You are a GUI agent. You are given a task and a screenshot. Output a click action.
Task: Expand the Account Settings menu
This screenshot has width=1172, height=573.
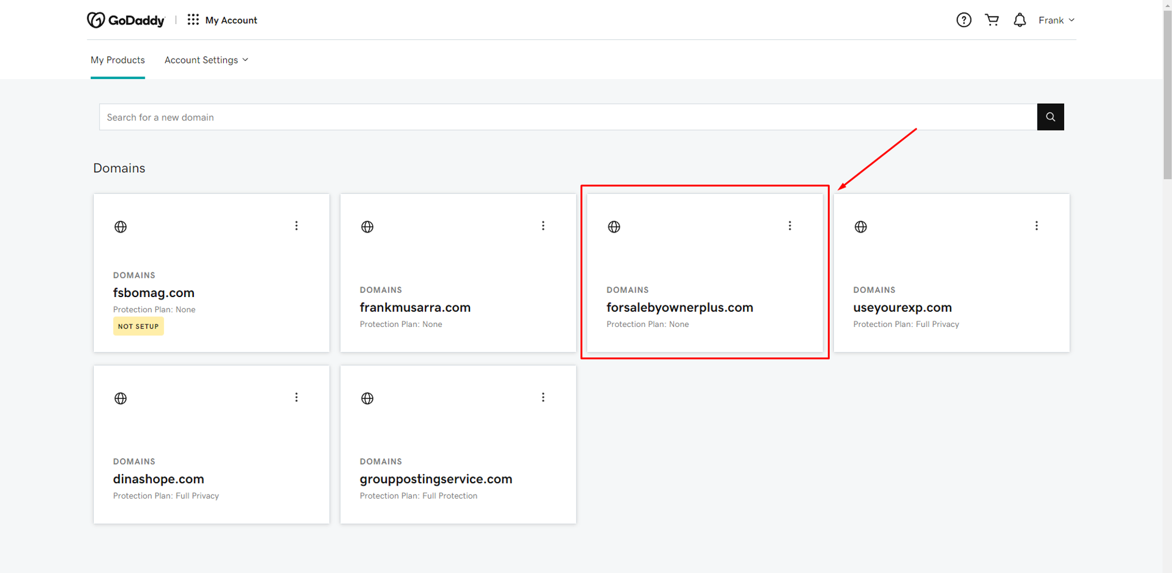(206, 60)
